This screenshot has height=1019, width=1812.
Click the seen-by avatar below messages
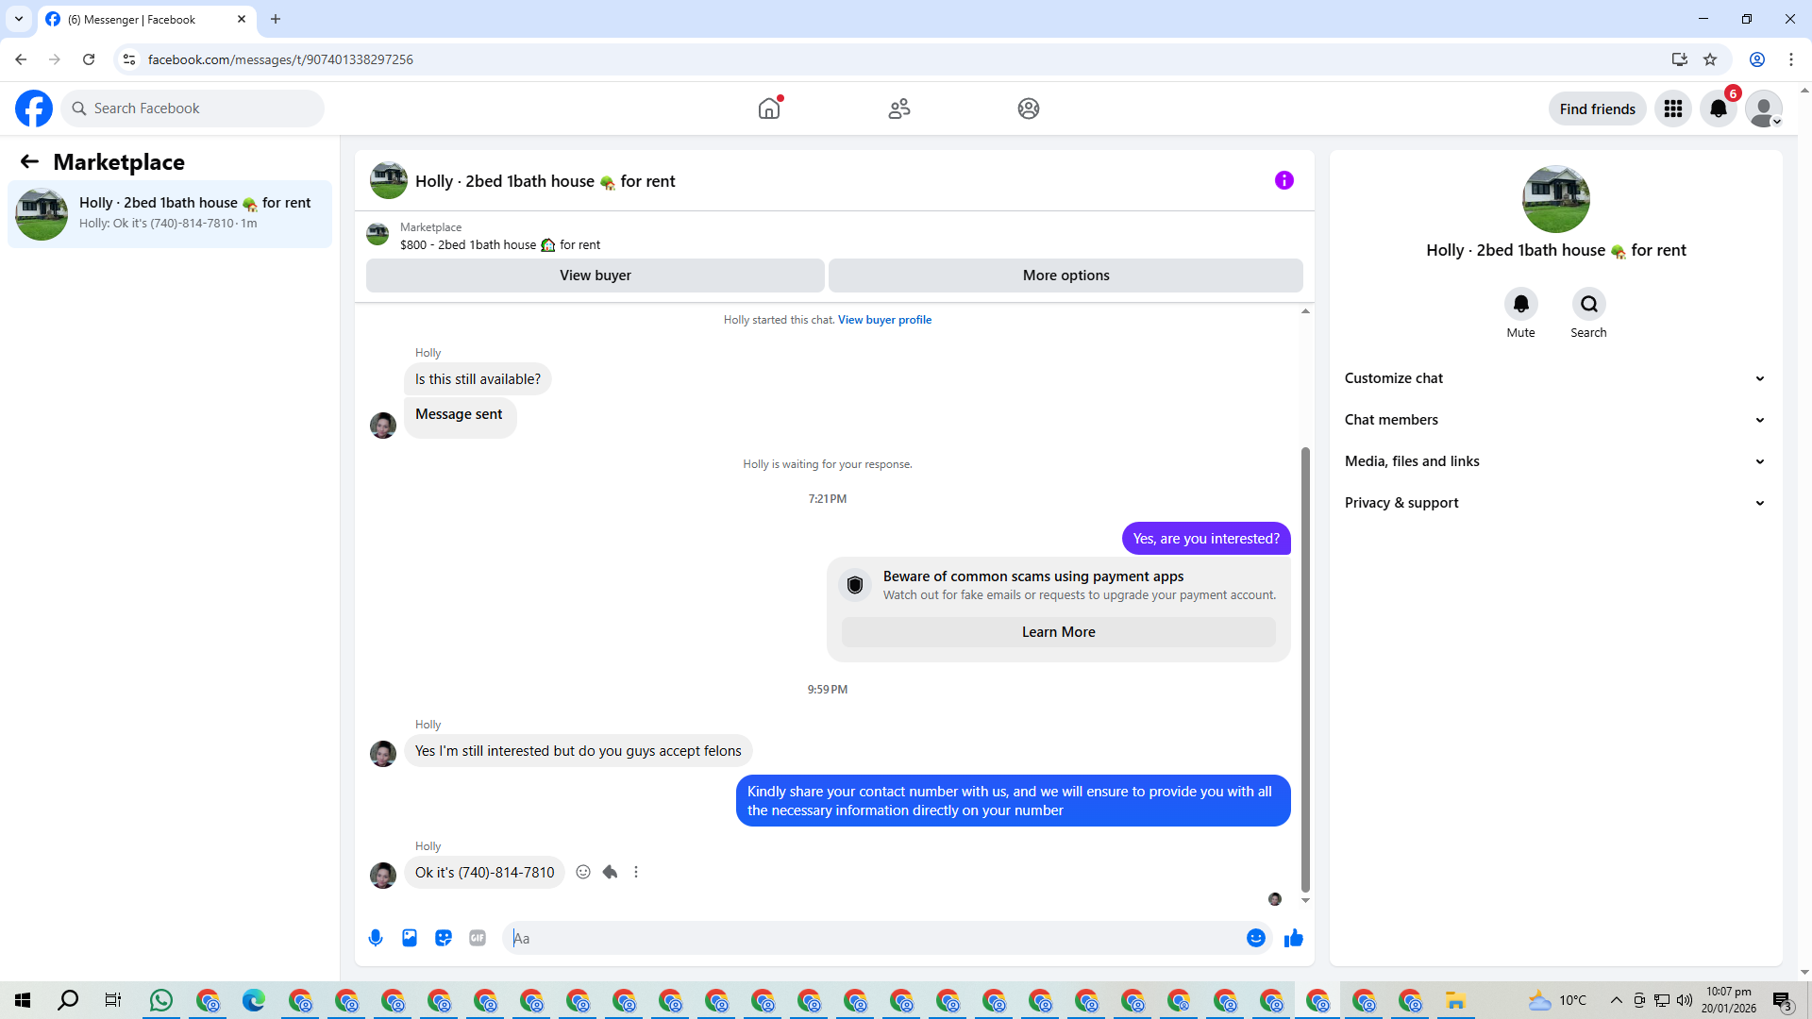(x=1275, y=899)
